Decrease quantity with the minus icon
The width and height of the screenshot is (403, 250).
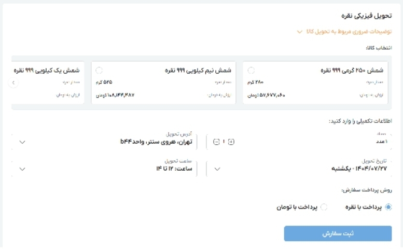216,142
